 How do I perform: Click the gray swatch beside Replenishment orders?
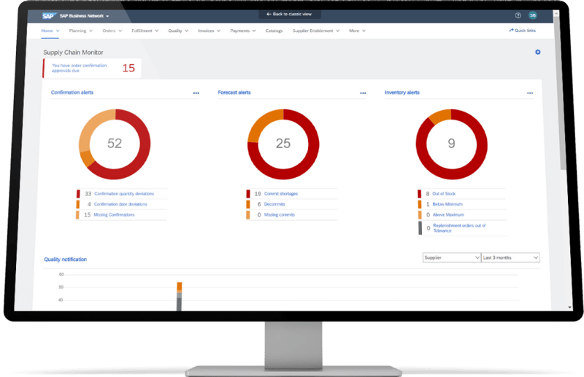point(420,228)
